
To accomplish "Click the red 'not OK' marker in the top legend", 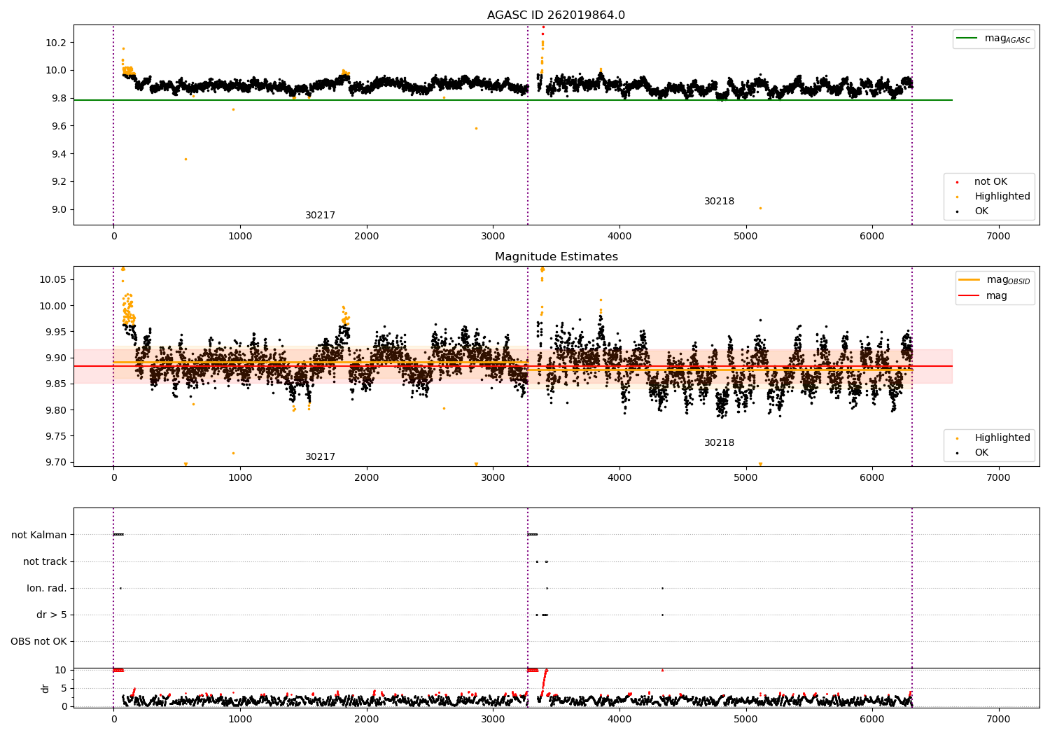I will coord(957,182).
